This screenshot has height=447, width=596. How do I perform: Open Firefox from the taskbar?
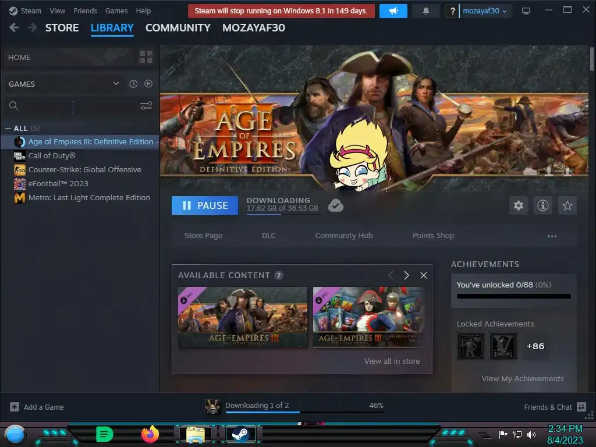[x=150, y=434]
